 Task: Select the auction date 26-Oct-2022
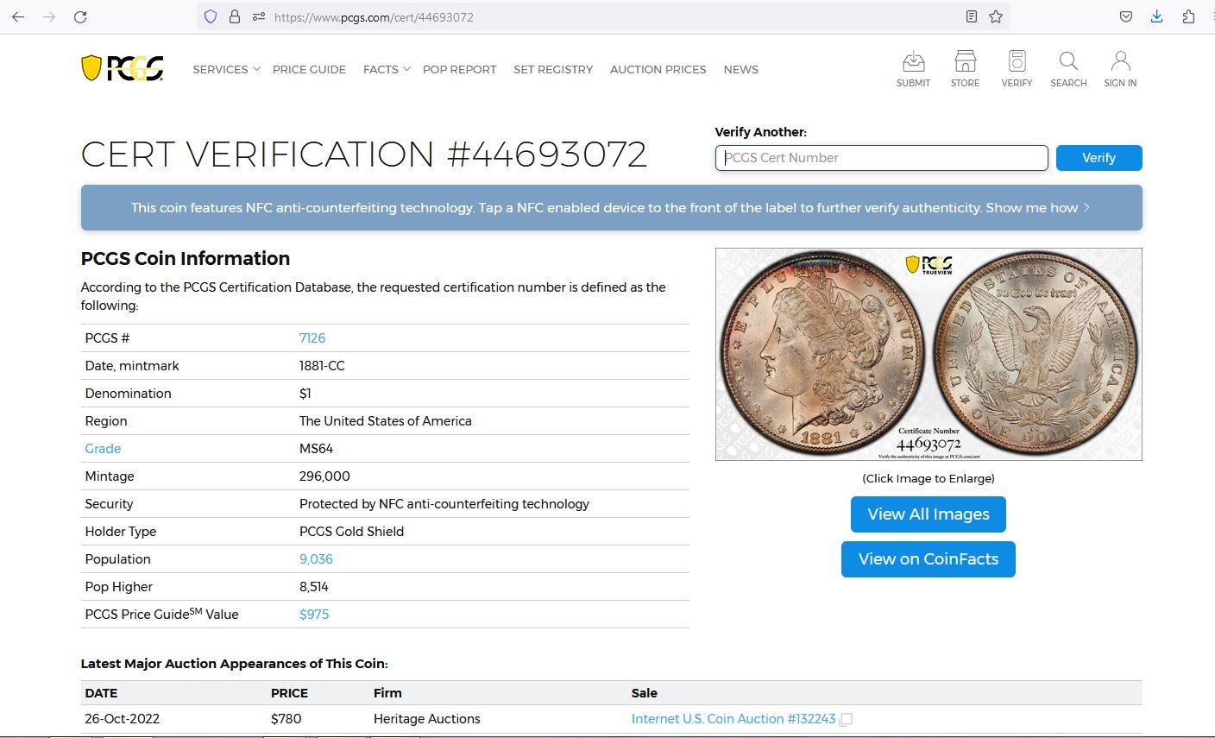(x=122, y=719)
